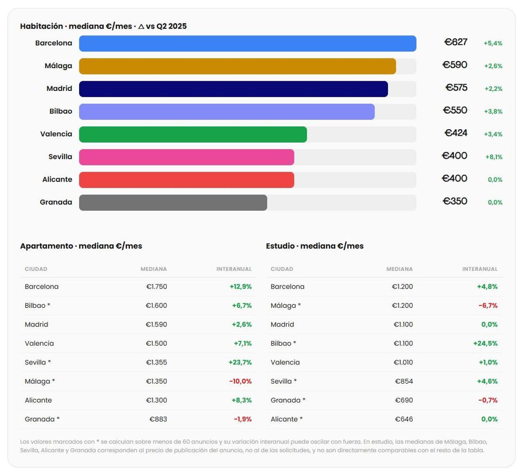Click the €550 value for Bilbao rooms
The width and height of the screenshot is (524, 474).
[x=455, y=110]
